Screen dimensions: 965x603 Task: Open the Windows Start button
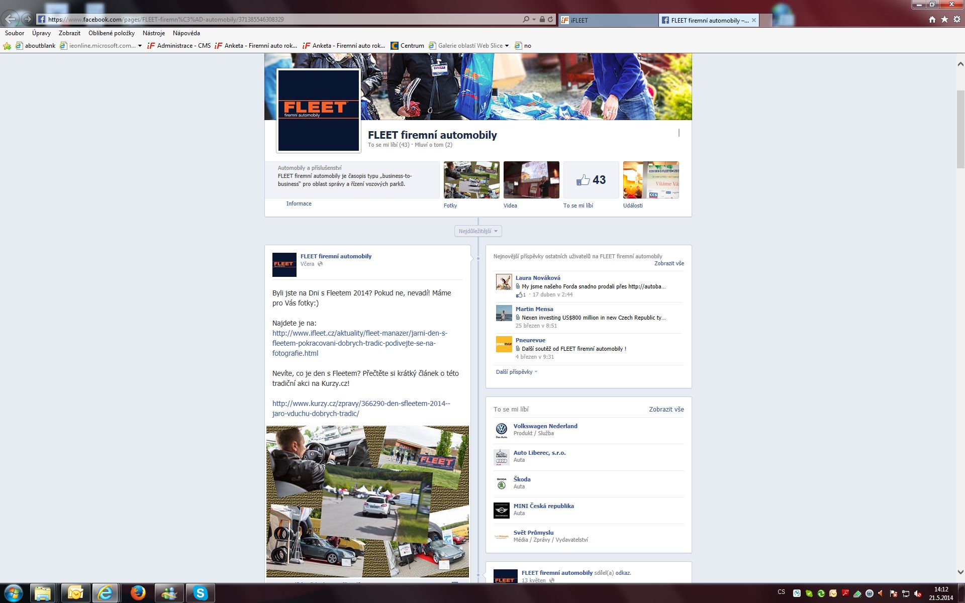(13, 593)
